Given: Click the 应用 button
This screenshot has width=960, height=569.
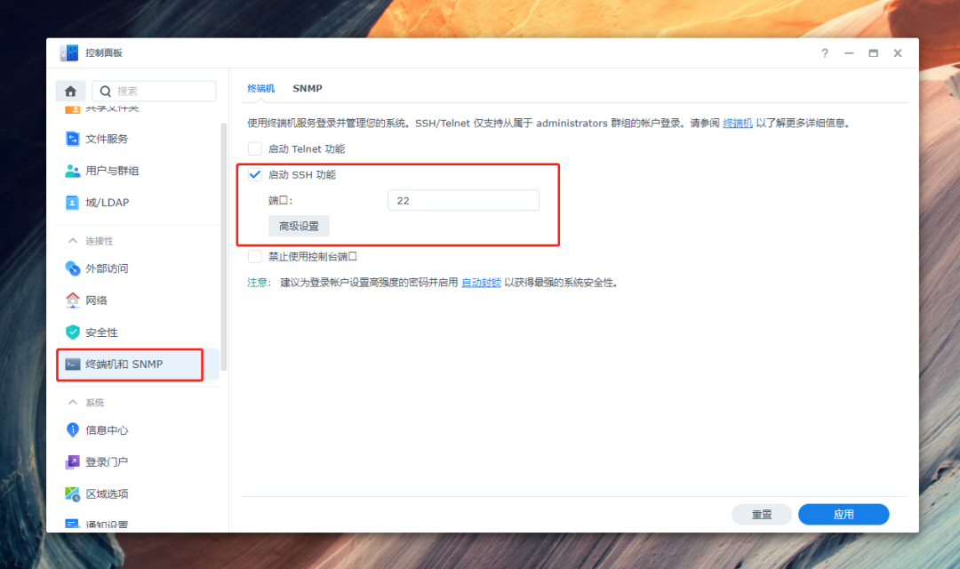Looking at the screenshot, I should pos(844,515).
